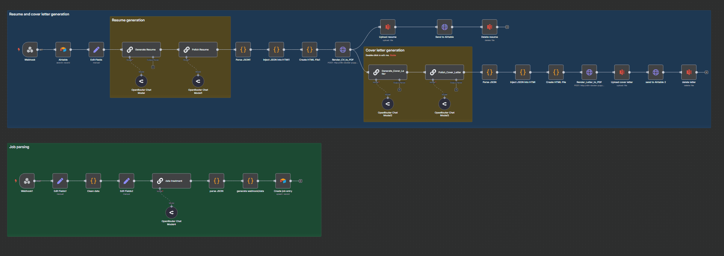Viewport: 724px width, 256px height.
Task: Click the Polish Resume node
Action: 198,50
